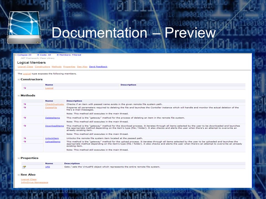
Task: Jump to Methods via header link
Action: (x=57, y=67)
